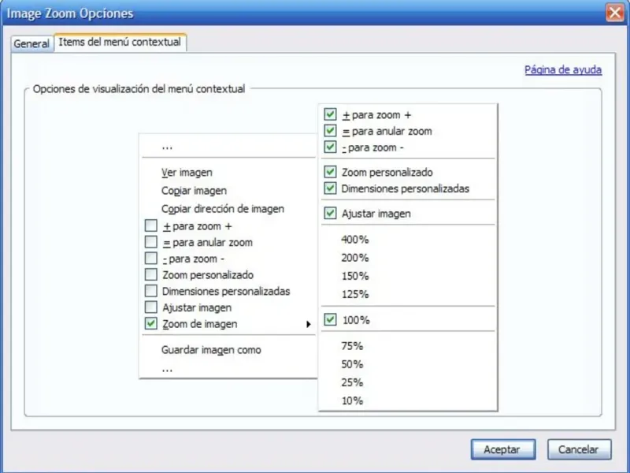Check left-menu Dimensiones personalizadas box
The image size is (630, 473).
pyautogui.click(x=151, y=291)
